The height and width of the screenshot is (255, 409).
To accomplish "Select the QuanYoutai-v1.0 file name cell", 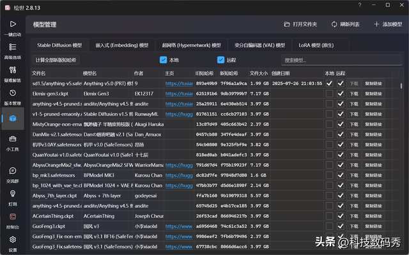I will pos(57,155).
